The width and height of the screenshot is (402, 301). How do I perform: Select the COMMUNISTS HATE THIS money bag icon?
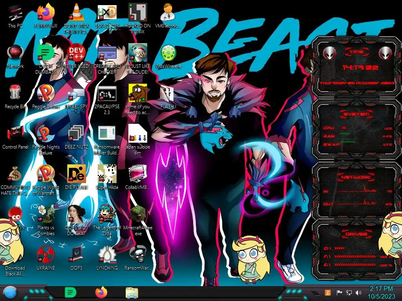click(15, 181)
